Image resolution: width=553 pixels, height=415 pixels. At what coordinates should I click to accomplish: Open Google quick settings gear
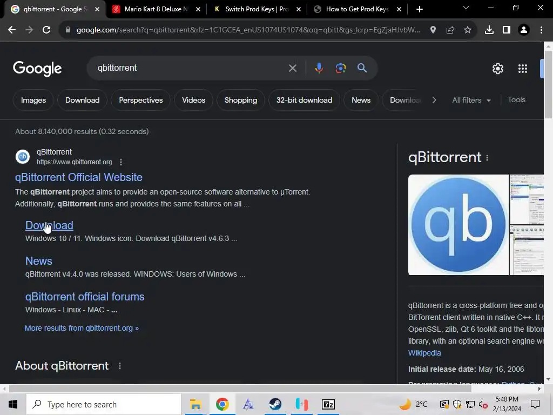point(497,69)
